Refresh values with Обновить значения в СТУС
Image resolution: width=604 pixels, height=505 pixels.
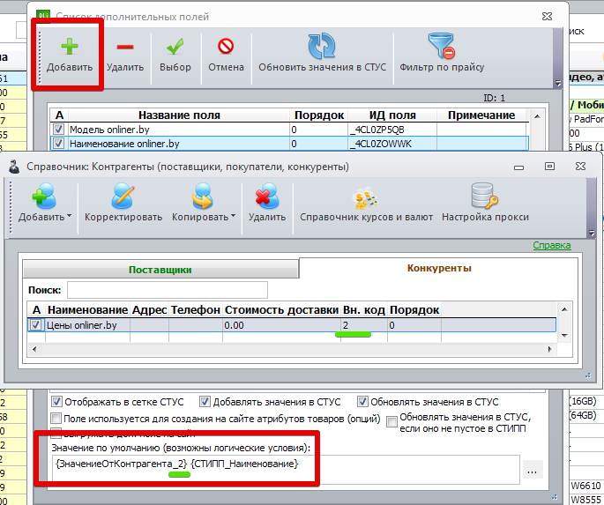(322, 53)
